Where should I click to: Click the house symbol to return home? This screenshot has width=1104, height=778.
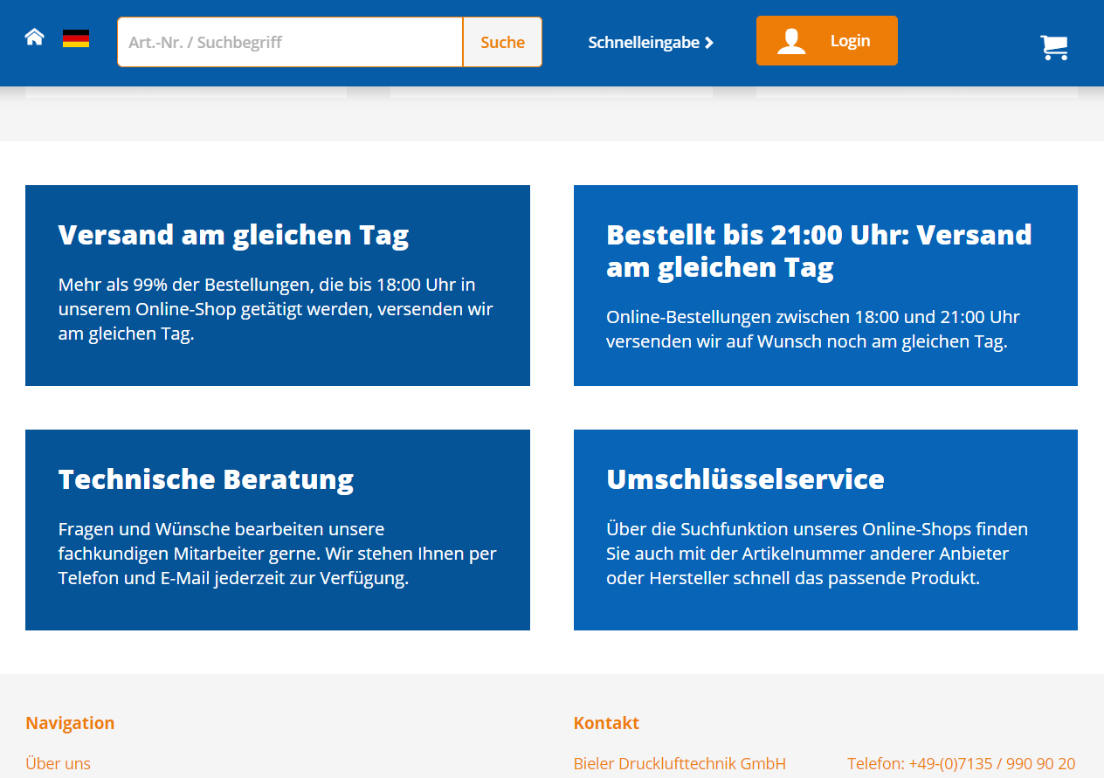[x=33, y=36]
